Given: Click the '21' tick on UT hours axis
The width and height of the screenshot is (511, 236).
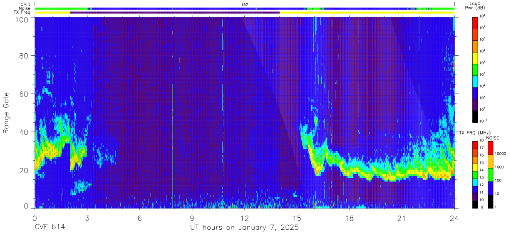Looking at the screenshot, I should click(402, 218).
